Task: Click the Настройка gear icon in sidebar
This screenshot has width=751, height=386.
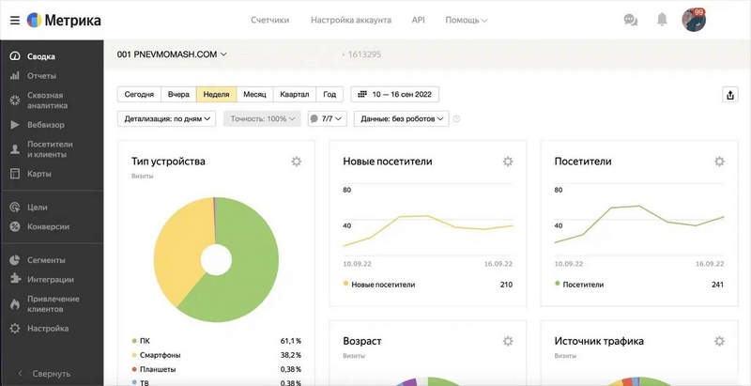Action: point(15,329)
